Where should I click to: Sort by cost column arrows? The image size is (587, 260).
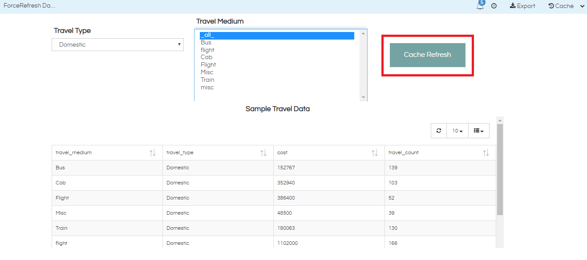click(375, 153)
